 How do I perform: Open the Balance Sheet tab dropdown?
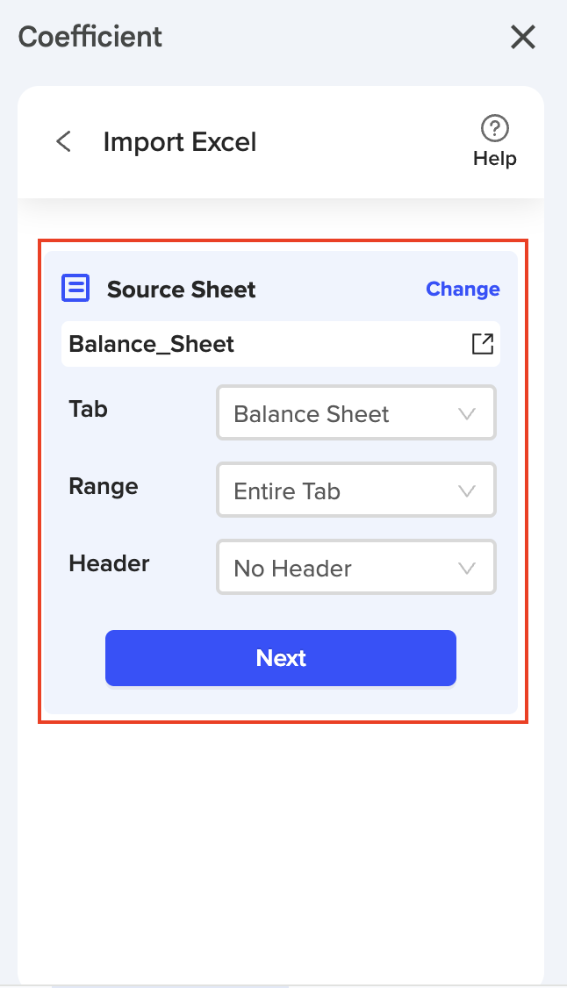355,413
